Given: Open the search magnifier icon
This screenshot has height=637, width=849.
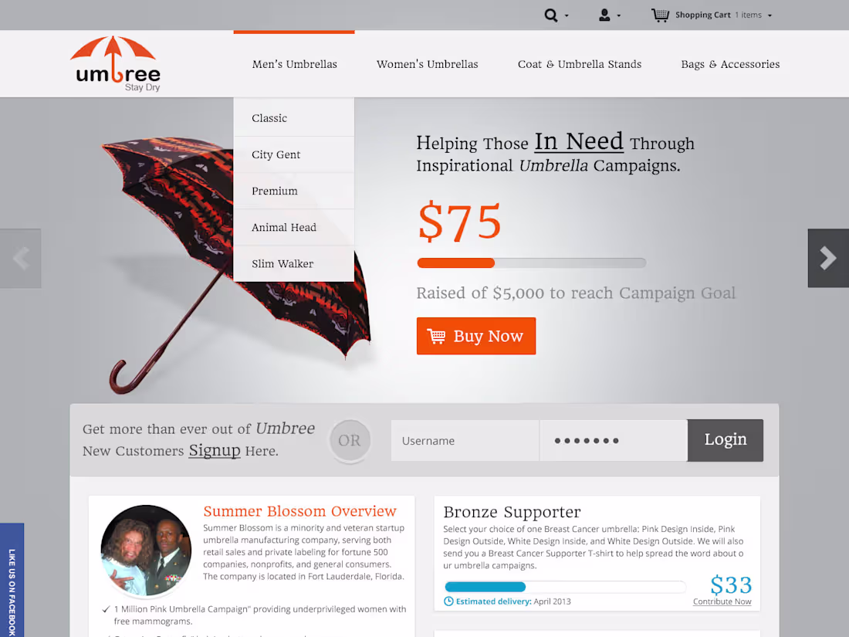Looking at the screenshot, I should (550, 15).
